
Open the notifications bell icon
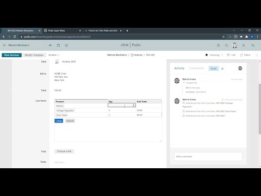pos(244,45)
